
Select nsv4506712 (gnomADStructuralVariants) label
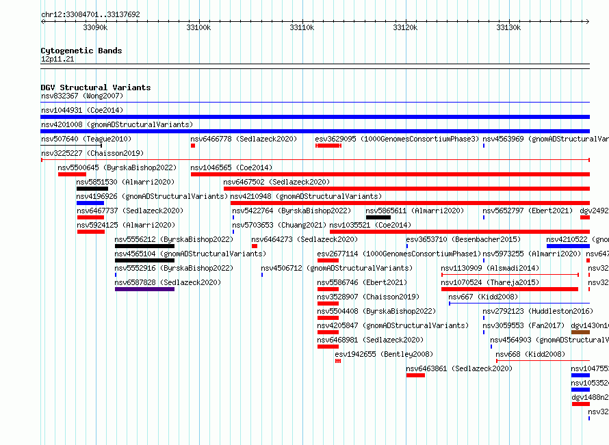tap(337, 268)
